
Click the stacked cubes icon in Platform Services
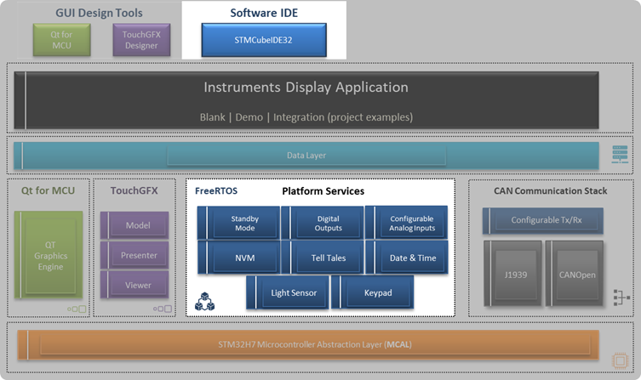(205, 302)
